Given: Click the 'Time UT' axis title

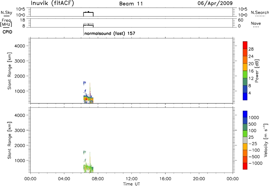Looking at the screenshot, I should (x=131, y=184).
